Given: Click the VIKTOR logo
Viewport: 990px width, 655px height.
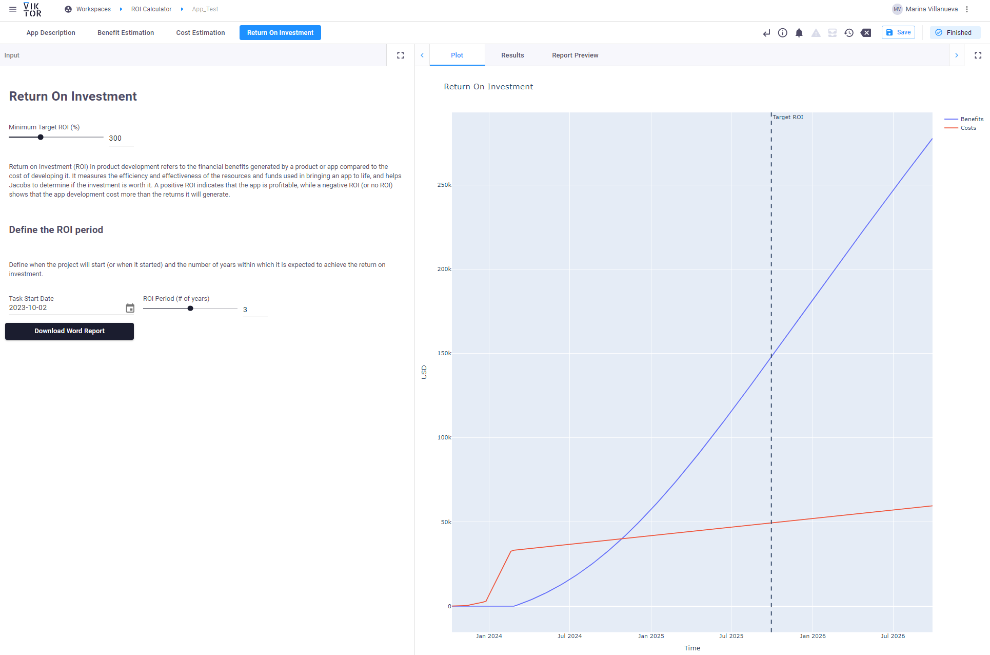Looking at the screenshot, I should pos(32,9).
